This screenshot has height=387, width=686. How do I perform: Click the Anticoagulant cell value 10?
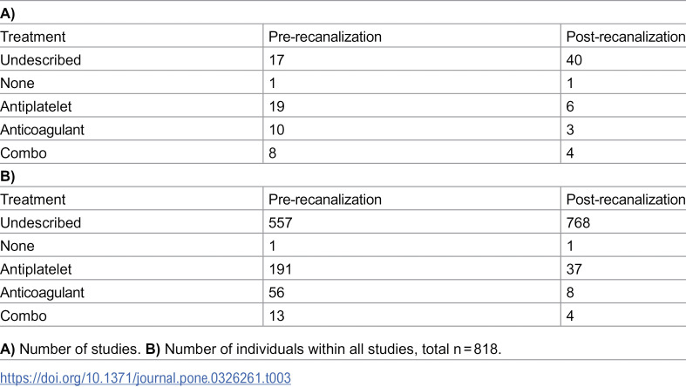(276, 130)
